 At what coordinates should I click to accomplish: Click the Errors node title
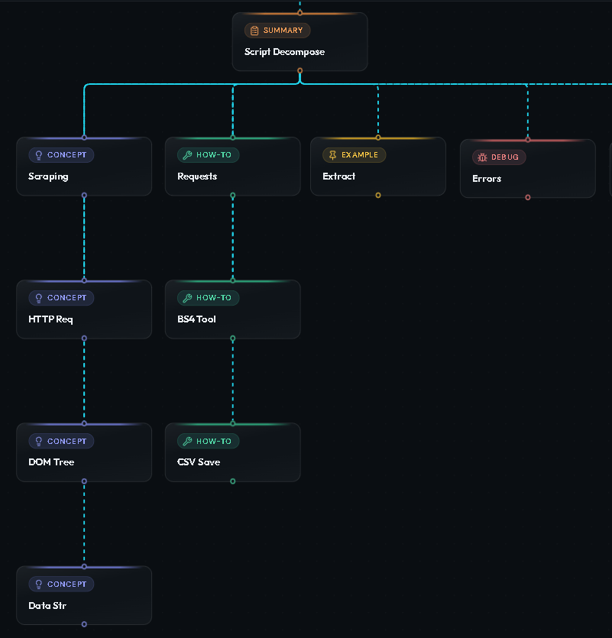point(487,179)
